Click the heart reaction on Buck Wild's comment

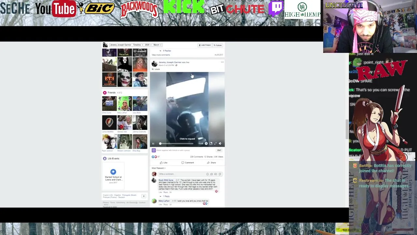(216, 191)
